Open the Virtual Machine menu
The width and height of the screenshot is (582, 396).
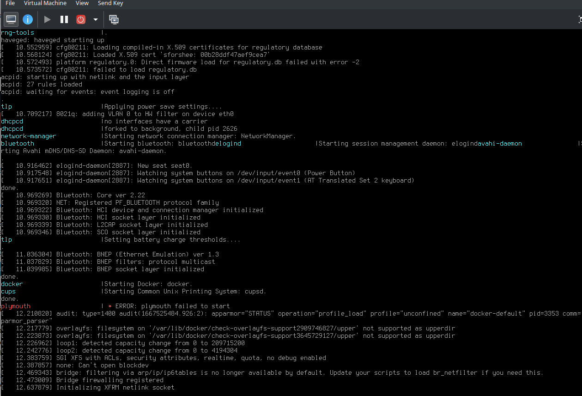[x=45, y=3]
